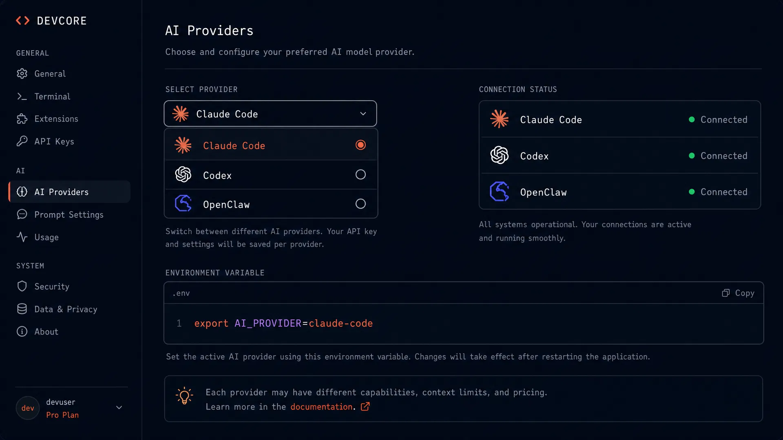The width and height of the screenshot is (783, 440).
Task: Select the Codex radio button
Action: (x=361, y=174)
